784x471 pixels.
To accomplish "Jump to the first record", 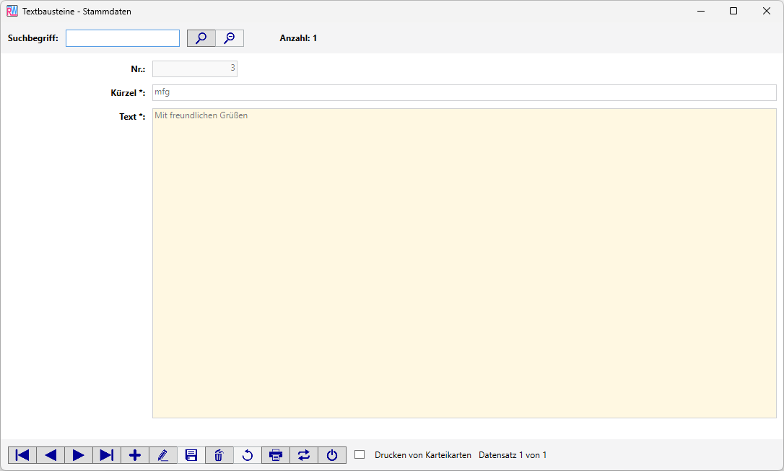I will click(x=22, y=455).
